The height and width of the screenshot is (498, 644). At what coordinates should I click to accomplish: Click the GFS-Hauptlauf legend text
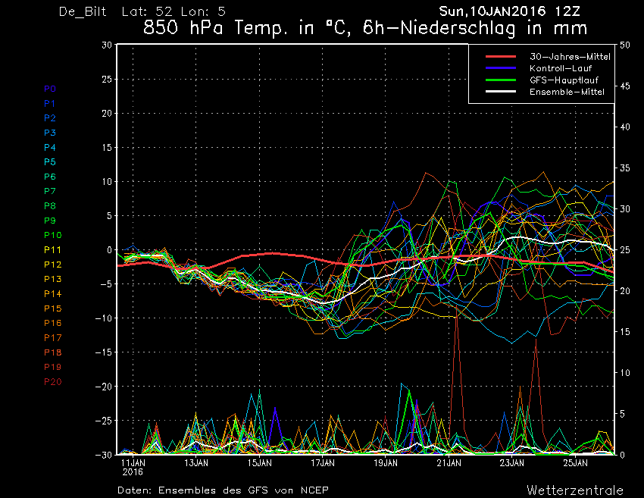pyautogui.click(x=564, y=80)
